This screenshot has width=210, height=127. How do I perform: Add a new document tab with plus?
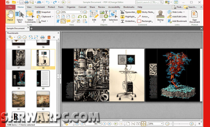click(31, 28)
